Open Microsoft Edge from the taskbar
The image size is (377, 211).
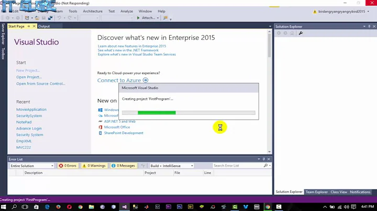coord(47,207)
